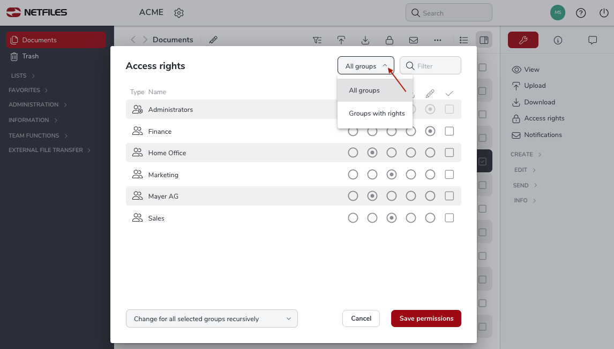The width and height of the screenshot is (614, 349).
Task: Expand the INFORMATION section
Action: [33, 120]
